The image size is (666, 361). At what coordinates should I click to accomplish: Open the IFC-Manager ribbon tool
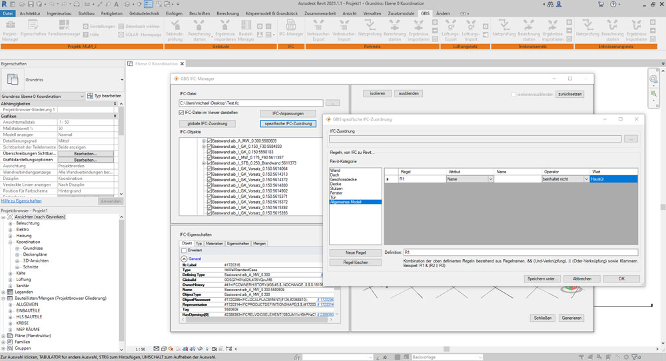pos(291,28)
